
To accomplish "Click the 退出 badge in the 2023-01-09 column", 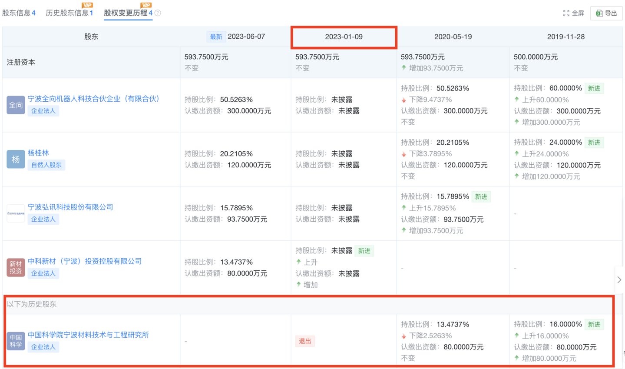I will pyautogui.click(x=304, y=341).
